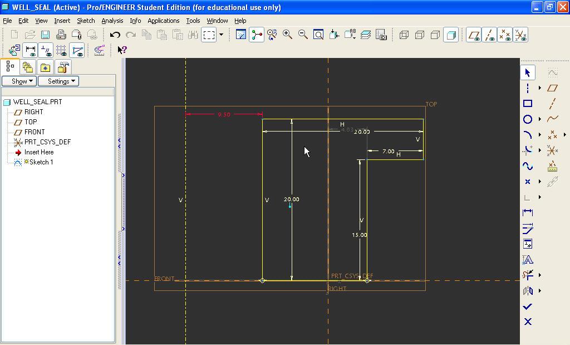Select the Spline sketch tool
This screenshot has height=345, width=570.
[528, 166]
